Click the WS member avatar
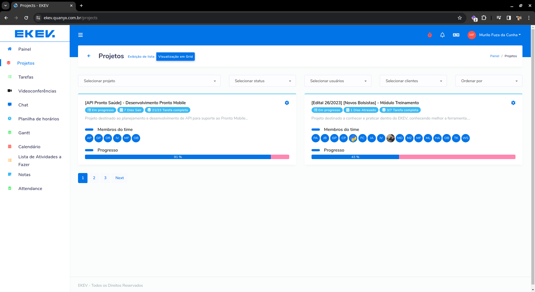 coord(465,138)
